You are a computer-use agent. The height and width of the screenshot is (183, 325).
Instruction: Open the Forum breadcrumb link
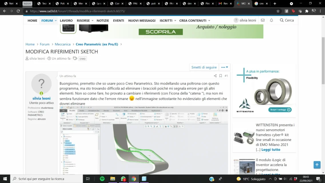pyautogui.click(x=45, y=44)
